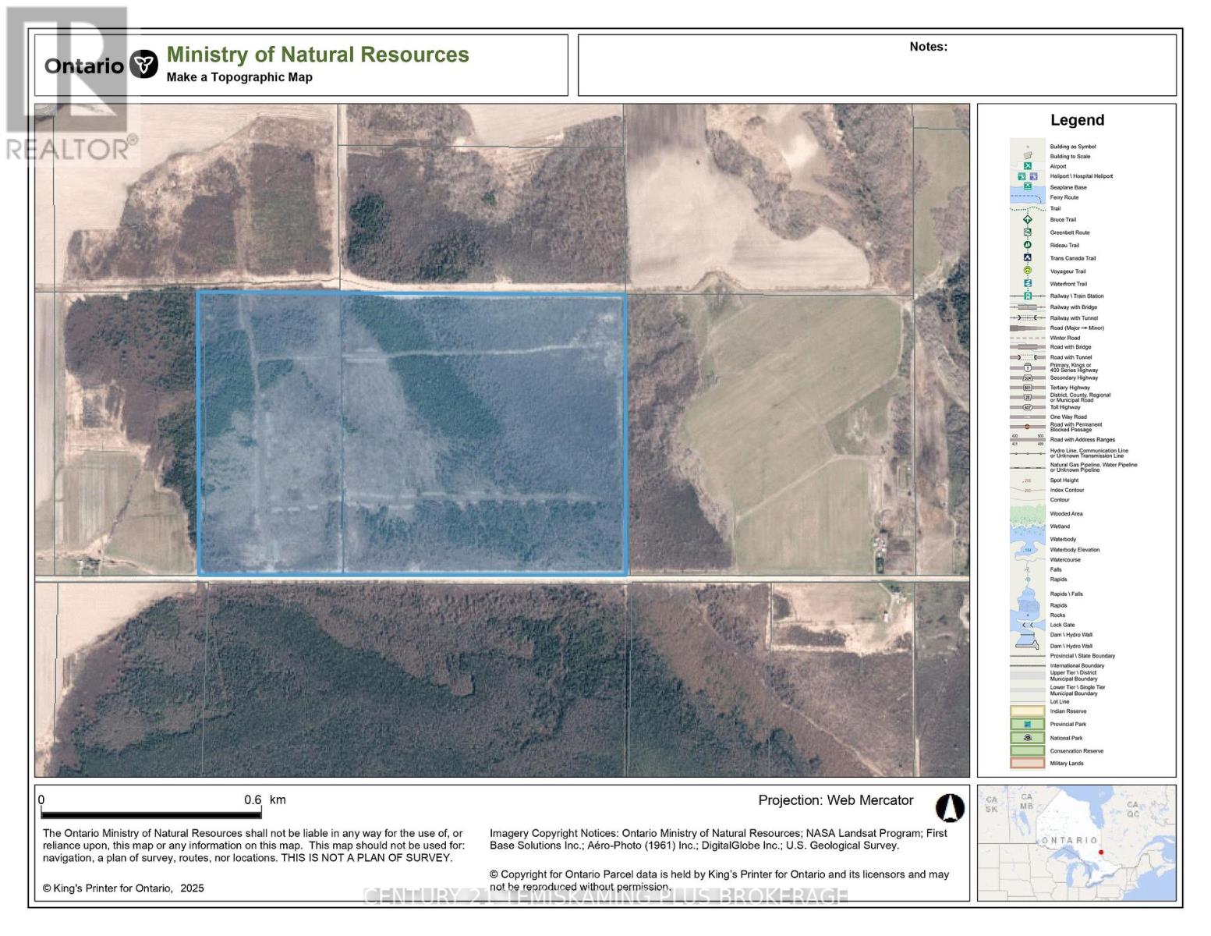
Task: Click the 'International Boundary' legend label
Action: [x=1076, y=665]
